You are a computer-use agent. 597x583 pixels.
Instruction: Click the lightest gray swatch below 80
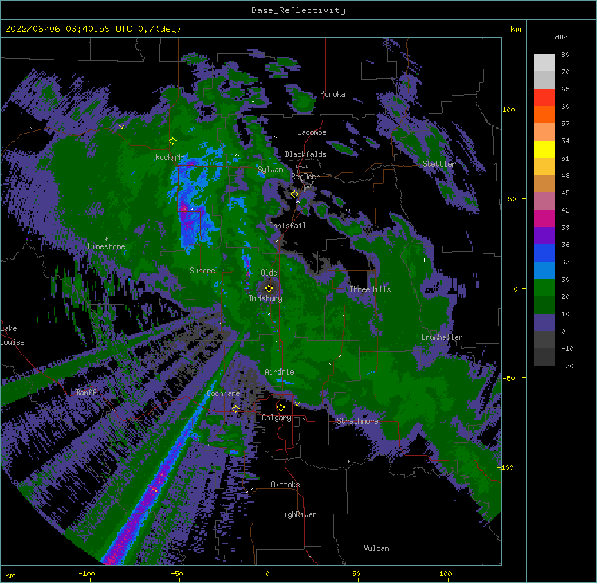pyautogui.click(x=544, y=63)
